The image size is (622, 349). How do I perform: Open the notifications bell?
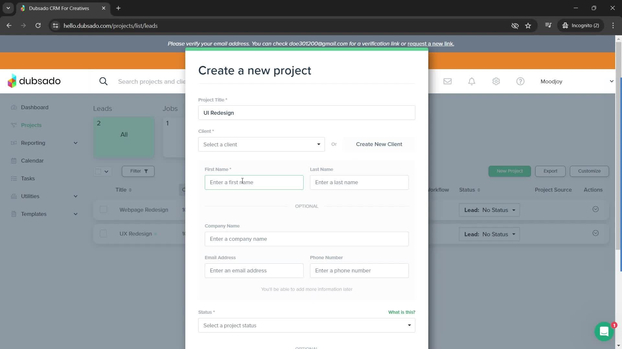472,81
